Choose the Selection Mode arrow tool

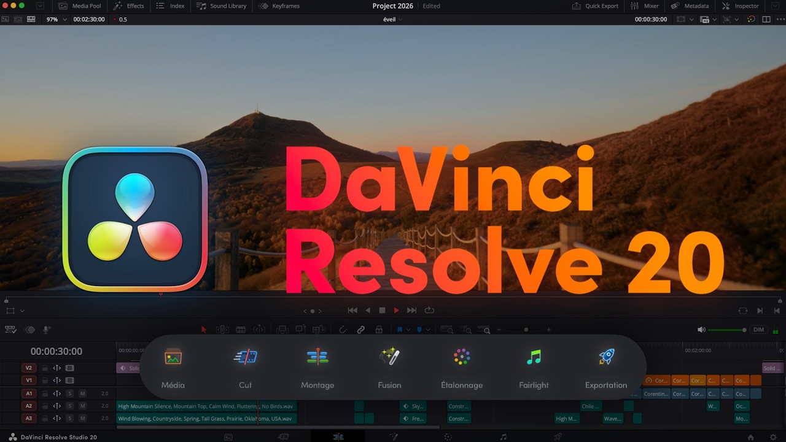pyautogui.click(x=204, y=330)
